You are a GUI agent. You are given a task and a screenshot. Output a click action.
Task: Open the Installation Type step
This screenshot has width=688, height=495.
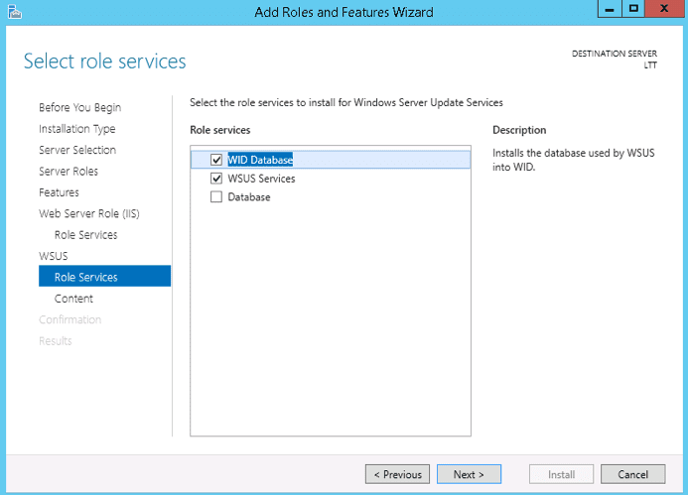[76, 129]
